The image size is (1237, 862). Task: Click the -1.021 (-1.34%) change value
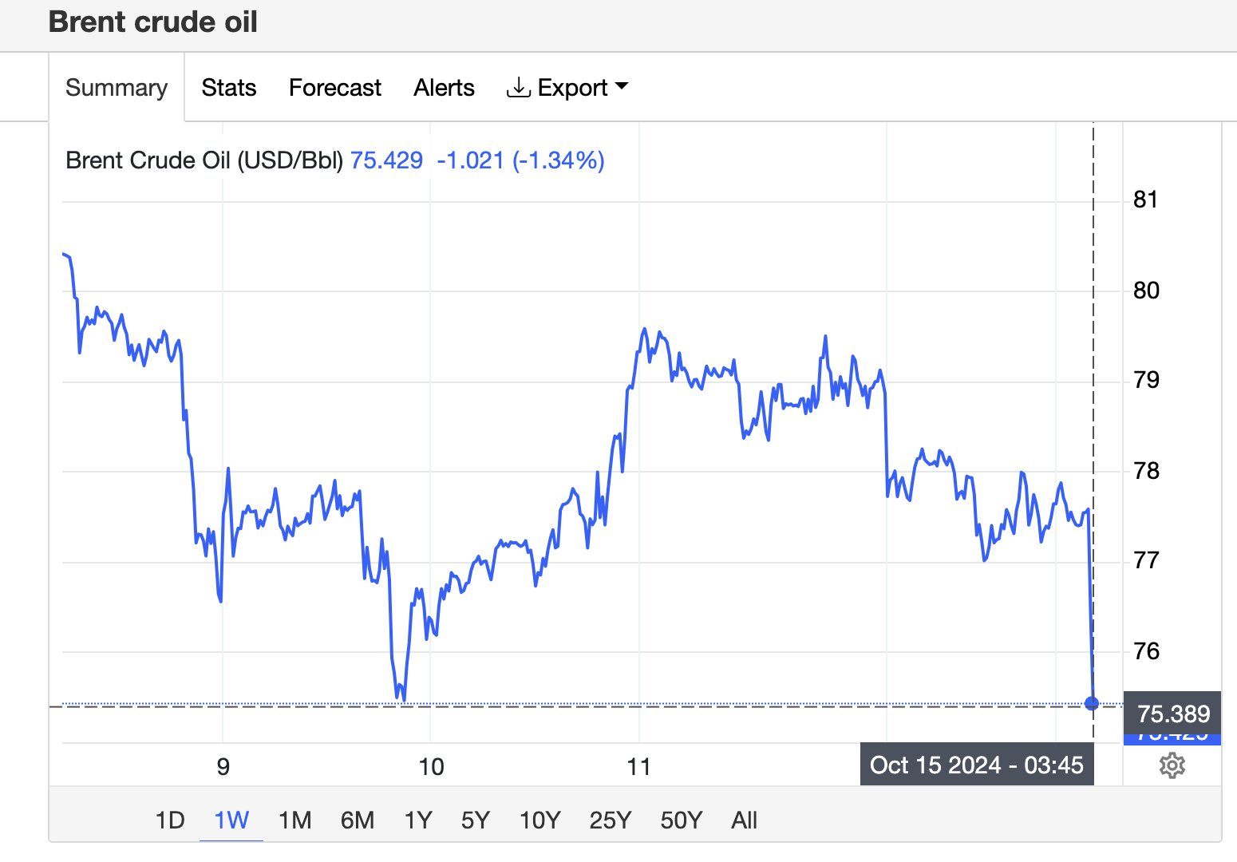click(x=521, y=160)
